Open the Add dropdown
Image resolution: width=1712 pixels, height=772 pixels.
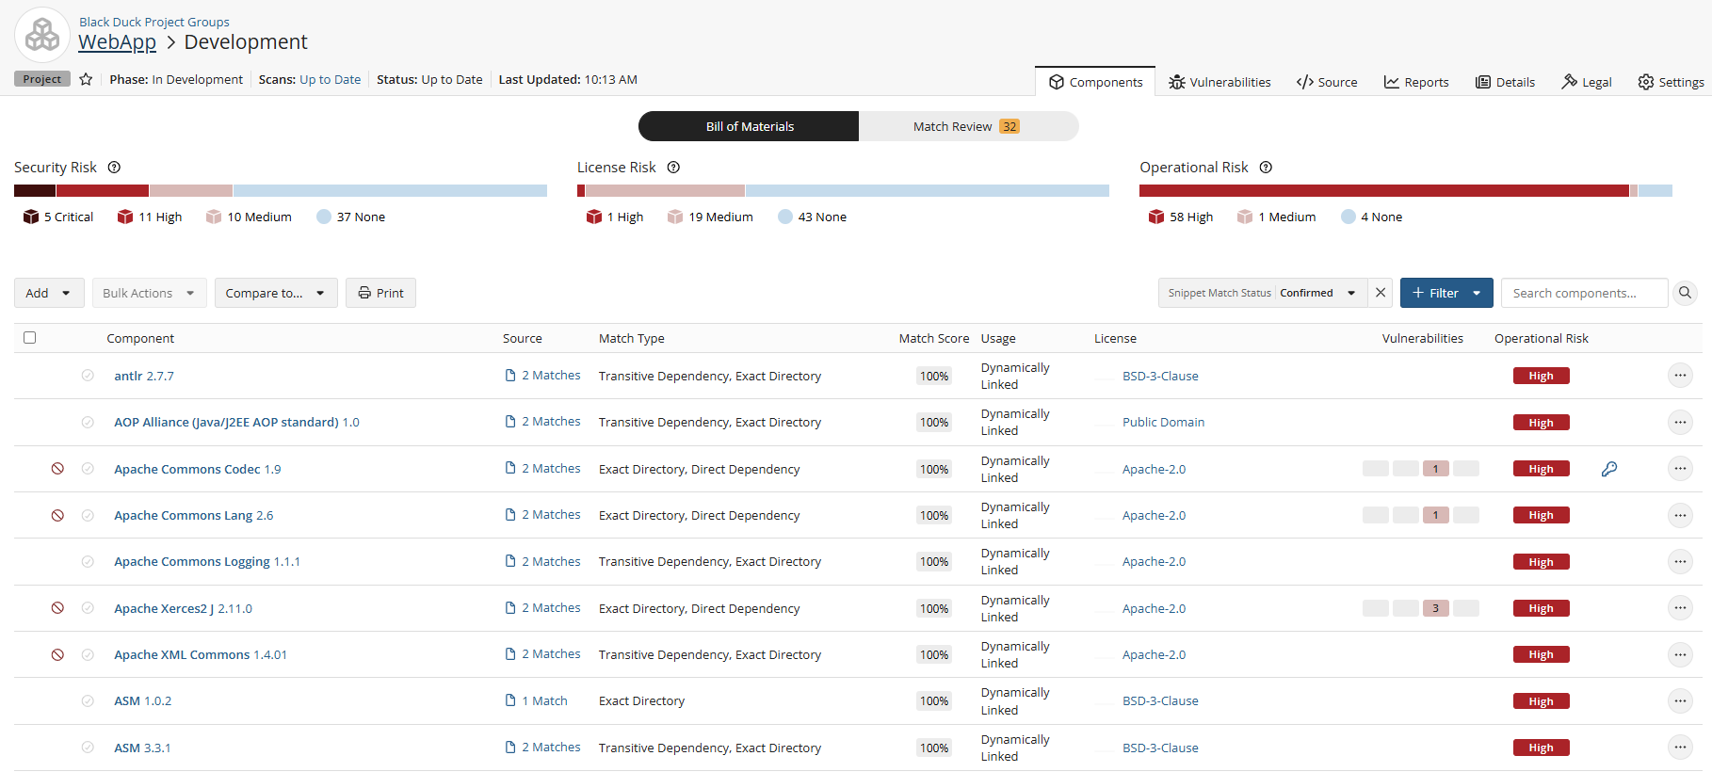tap(49, 293)
